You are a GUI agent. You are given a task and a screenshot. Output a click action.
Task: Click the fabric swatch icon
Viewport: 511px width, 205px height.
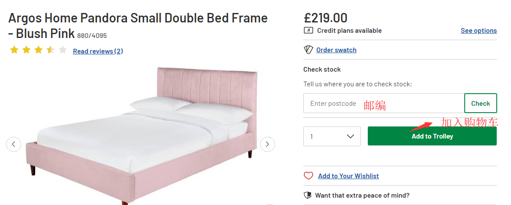tap(308, 50)
